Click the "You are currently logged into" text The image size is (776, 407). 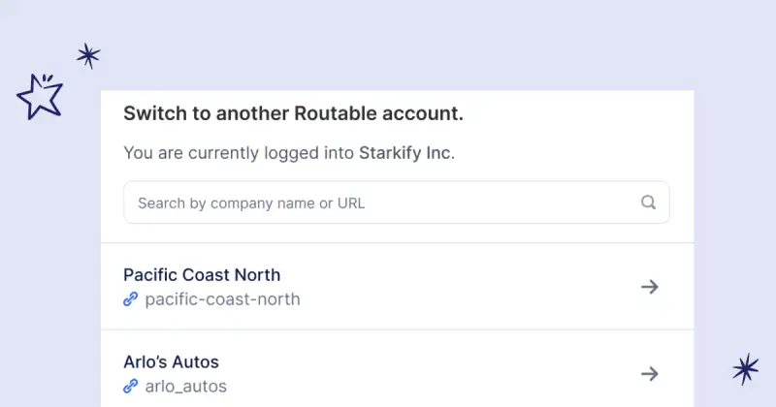239,152
